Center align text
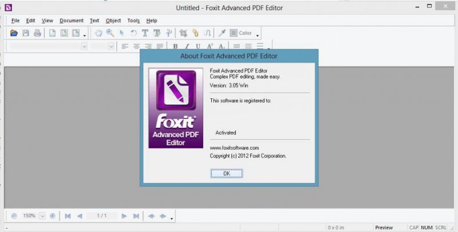This screenshot has height=232, width=458. [x=136, y=46]
